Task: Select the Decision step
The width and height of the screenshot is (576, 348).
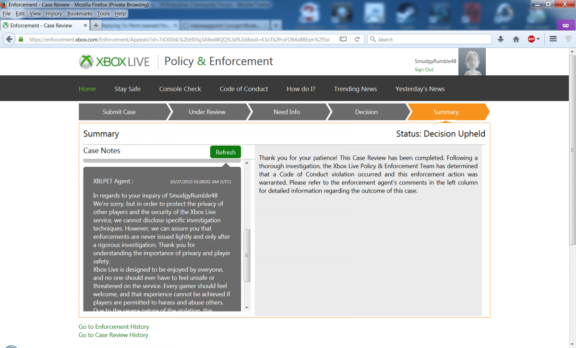Action: click(x=366, y=112)
